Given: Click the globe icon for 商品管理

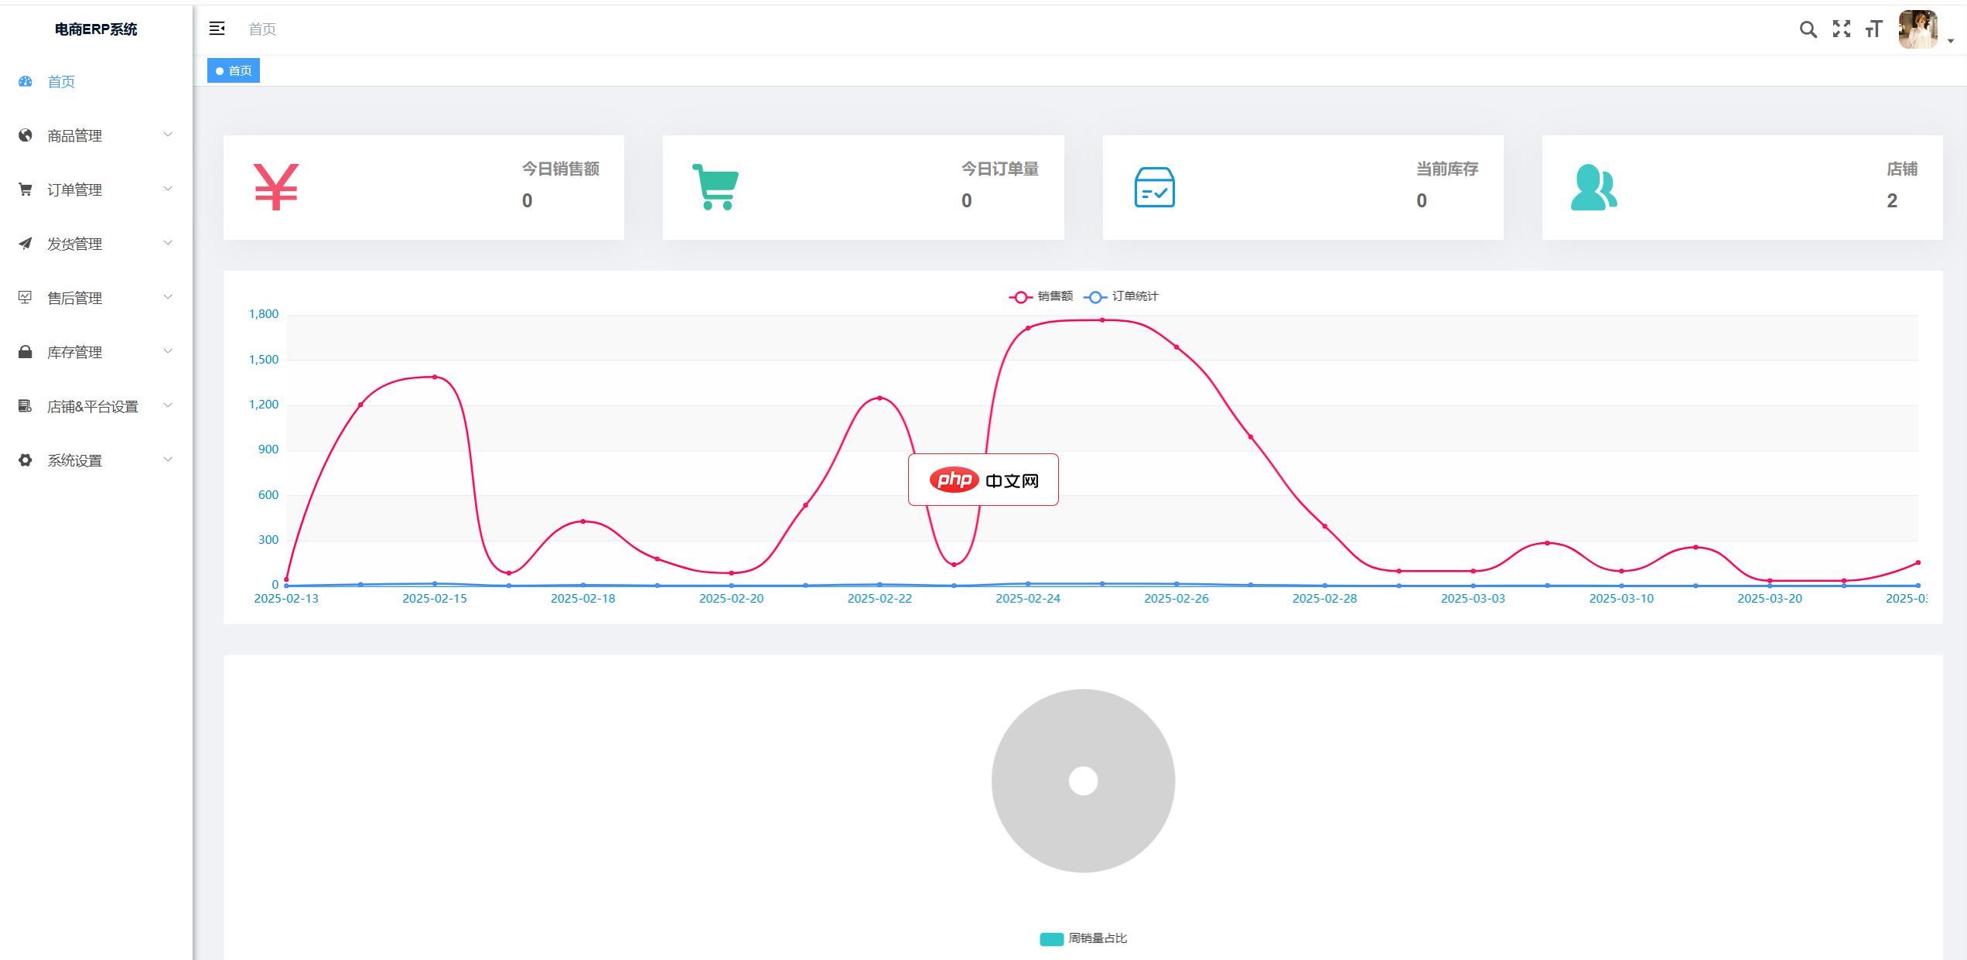Looking at the screenshot, I should pyautogui.click(x=26, y=135).
